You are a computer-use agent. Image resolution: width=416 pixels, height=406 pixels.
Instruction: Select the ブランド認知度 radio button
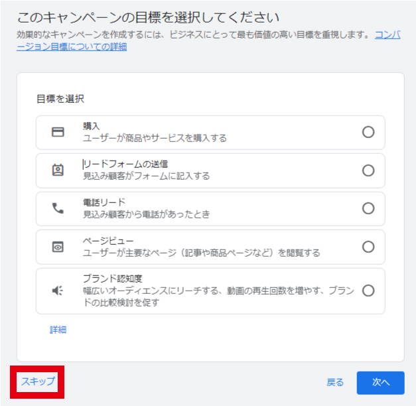pos(368,291)
